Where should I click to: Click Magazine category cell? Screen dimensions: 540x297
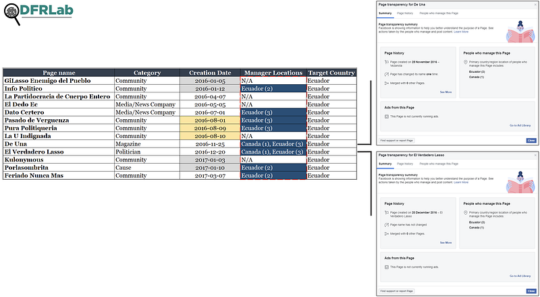click(x=147, y=144)
